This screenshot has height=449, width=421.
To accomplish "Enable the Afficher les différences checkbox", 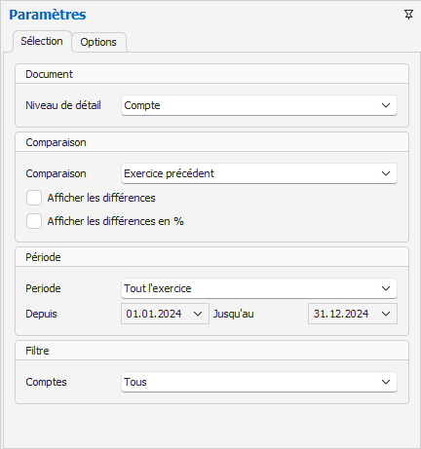I will [x=34, y=198].
